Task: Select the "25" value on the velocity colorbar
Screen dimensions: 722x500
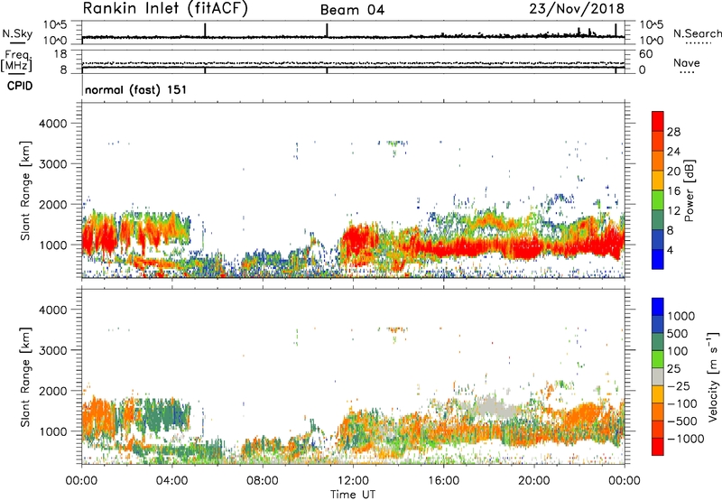Action: point(673,369)
